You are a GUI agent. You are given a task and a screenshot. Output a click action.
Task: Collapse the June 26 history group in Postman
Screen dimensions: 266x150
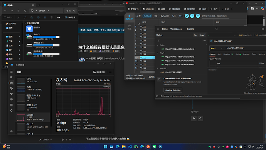tap(158, 68)
